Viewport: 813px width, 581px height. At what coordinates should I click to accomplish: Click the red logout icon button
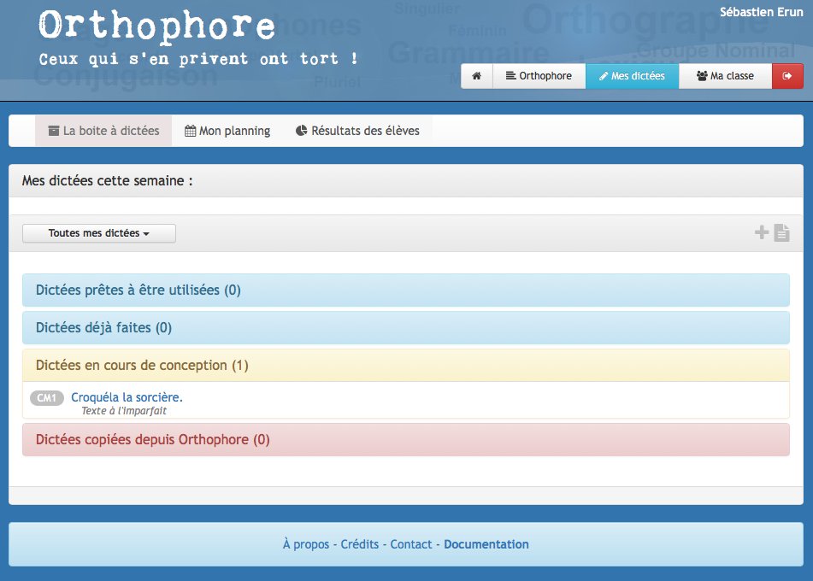(787, 76)
